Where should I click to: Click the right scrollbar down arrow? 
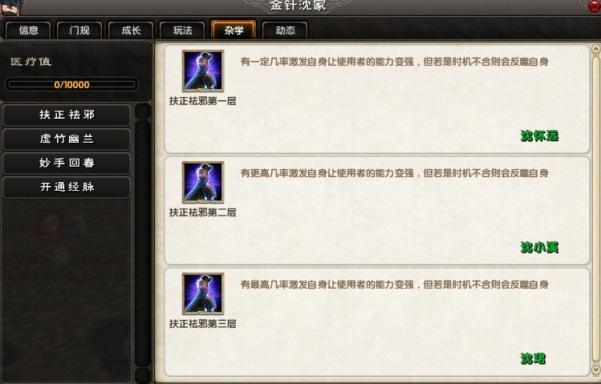595,370
